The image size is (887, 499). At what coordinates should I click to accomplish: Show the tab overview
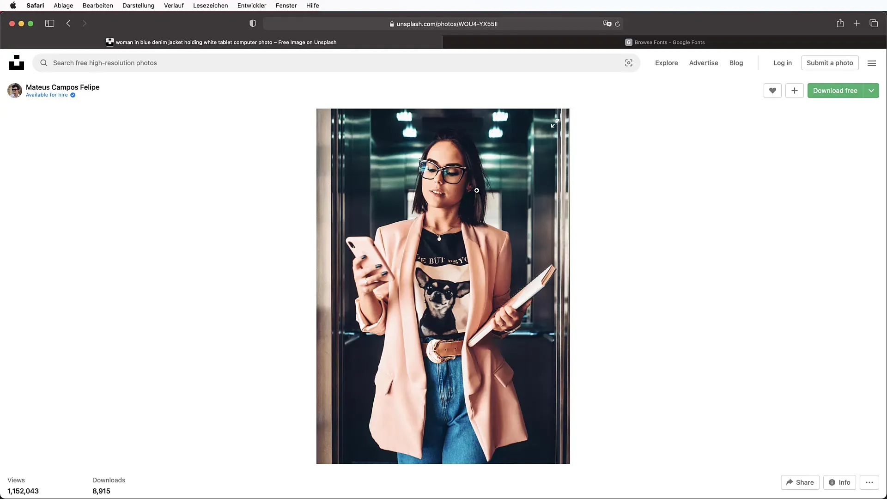pyautogui.click(x=874, y=24)
